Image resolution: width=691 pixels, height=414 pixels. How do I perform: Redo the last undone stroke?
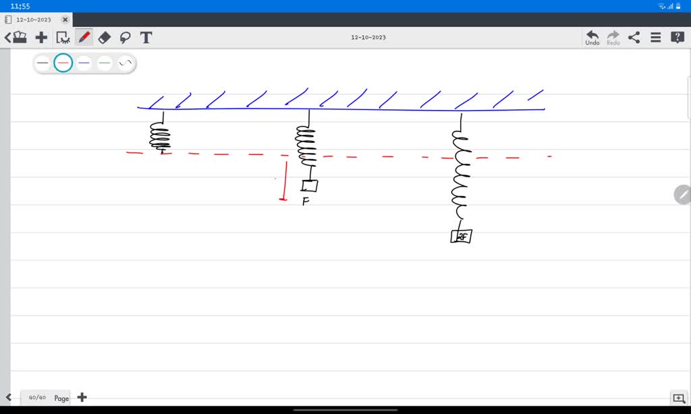(613, 38)
